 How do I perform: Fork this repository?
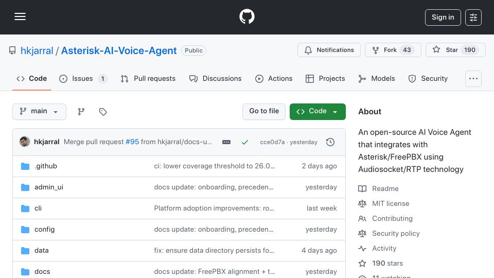point(393,50)
